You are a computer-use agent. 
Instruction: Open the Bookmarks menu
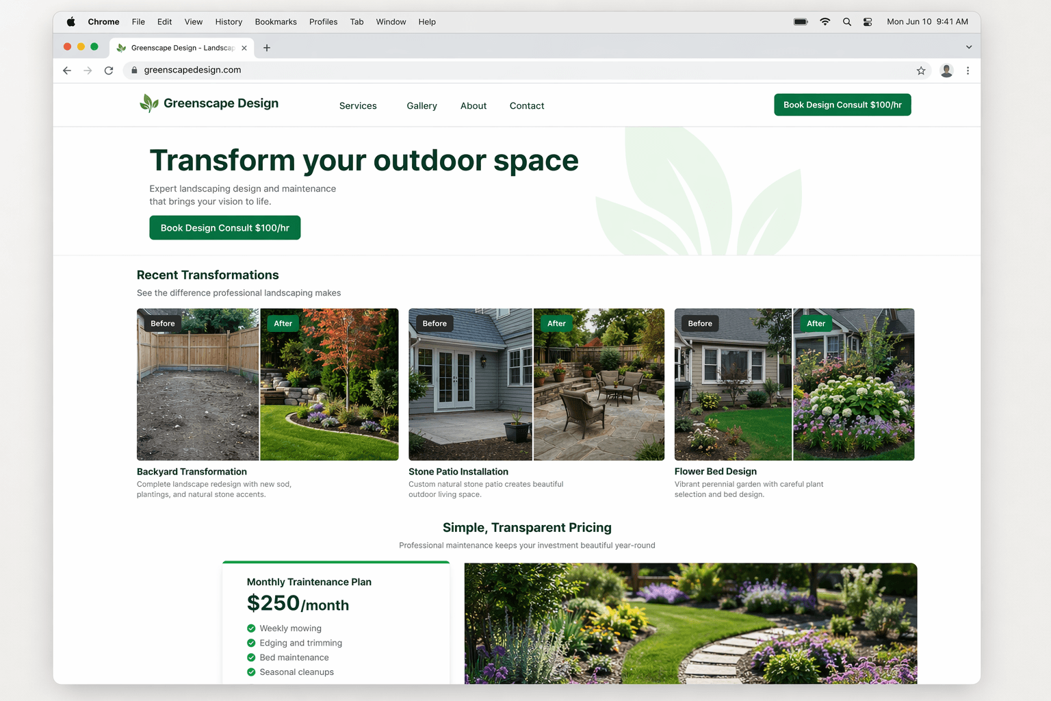click(x=276, y=22)
